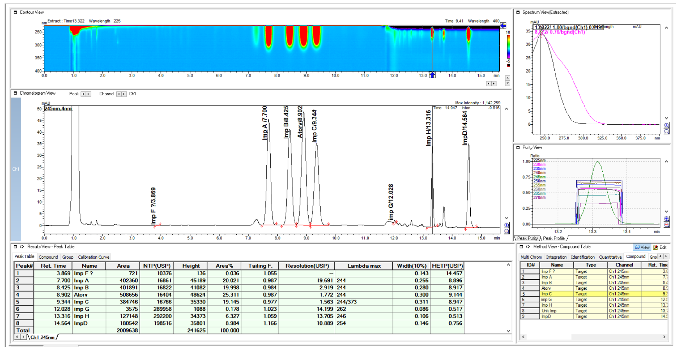Zoom out on the Purity View plot

[666, 225]
